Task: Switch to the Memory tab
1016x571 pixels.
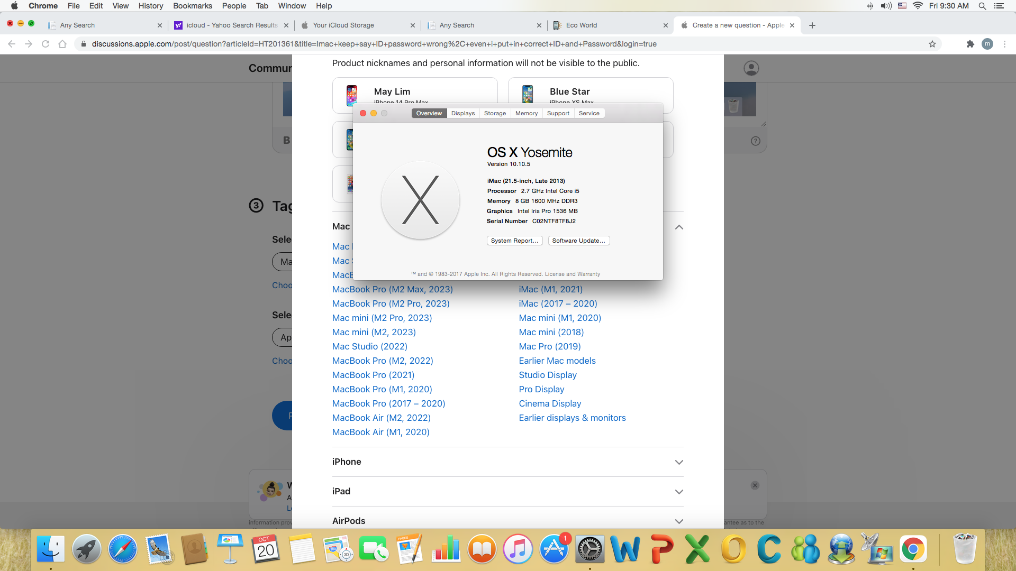Action: (526, 113)
